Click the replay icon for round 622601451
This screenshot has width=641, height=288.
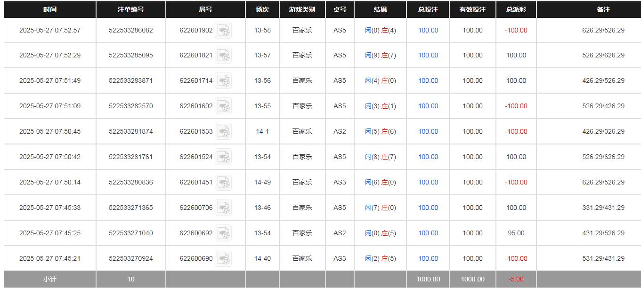[x=223, y=183]
